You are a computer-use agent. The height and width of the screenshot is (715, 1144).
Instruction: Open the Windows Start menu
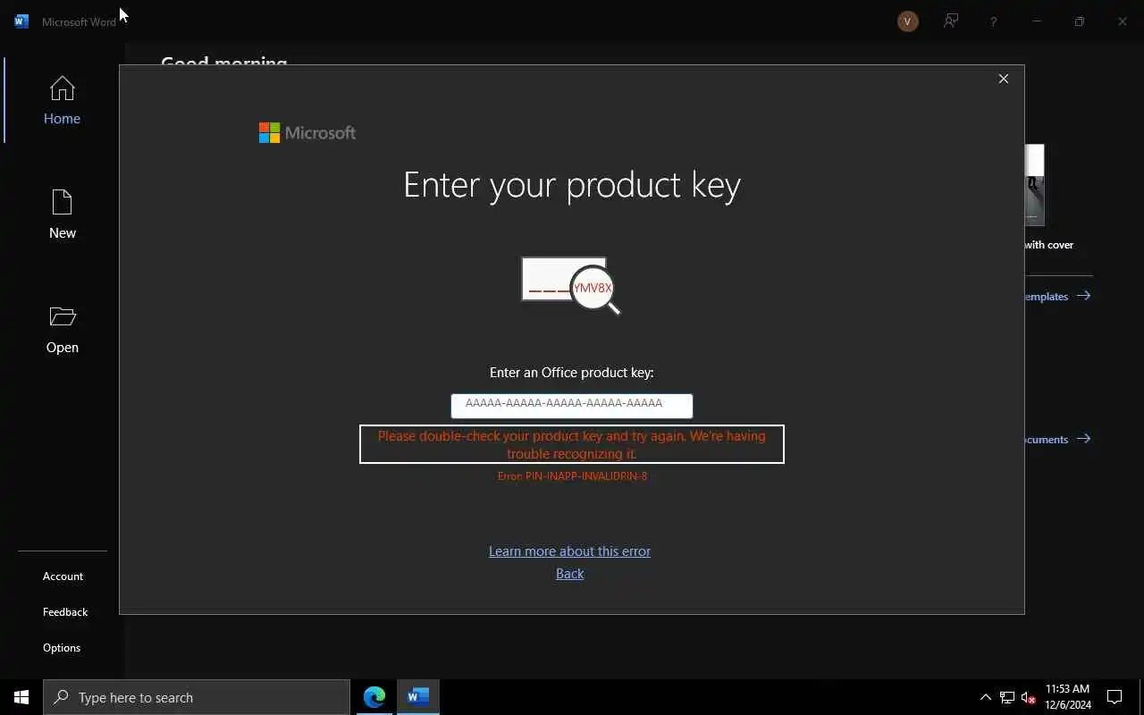(21, 697)
